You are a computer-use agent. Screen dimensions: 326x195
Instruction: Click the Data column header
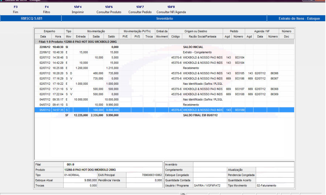pyautogui.click(x=43, y=36)
